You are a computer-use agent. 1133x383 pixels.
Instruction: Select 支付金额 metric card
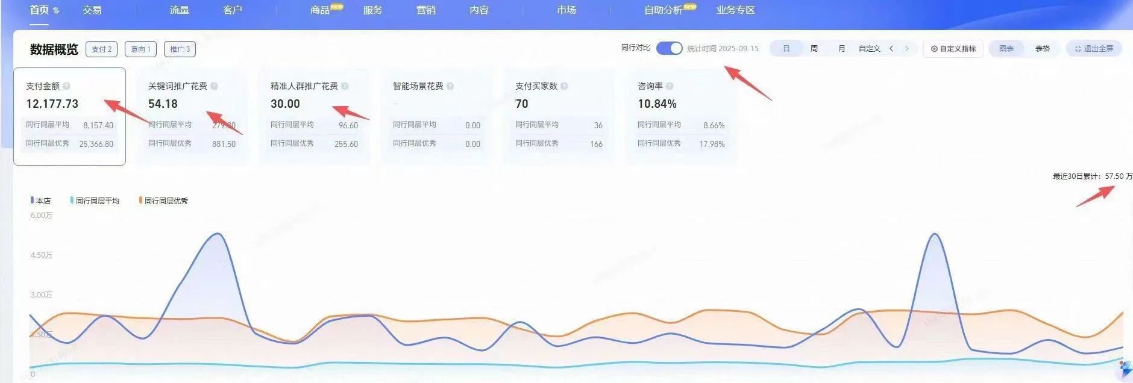pyautogui.click(x=70, y=116)
